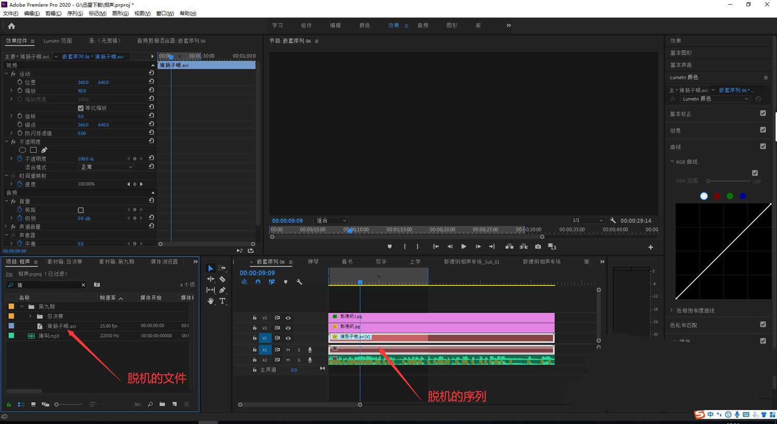Image resolution: width=777 pixels, height=424 pixels.
Task: Open timeline wrench display settings
Action: point(299,282)
